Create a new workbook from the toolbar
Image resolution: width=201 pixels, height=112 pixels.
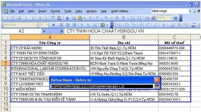6,18
